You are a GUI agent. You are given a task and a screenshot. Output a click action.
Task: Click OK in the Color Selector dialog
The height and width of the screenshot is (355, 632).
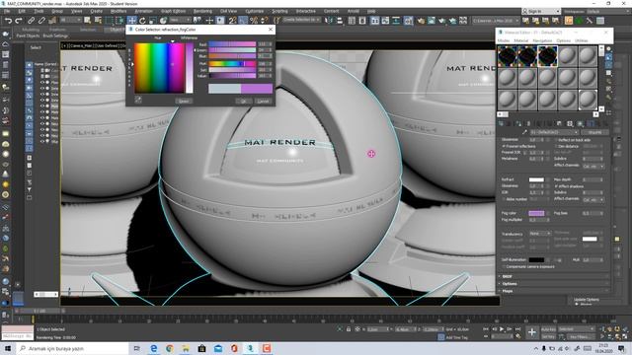tap(244, 101)
